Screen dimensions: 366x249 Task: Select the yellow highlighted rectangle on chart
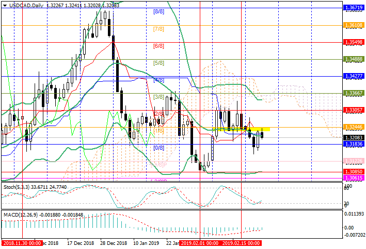[241, 129]
